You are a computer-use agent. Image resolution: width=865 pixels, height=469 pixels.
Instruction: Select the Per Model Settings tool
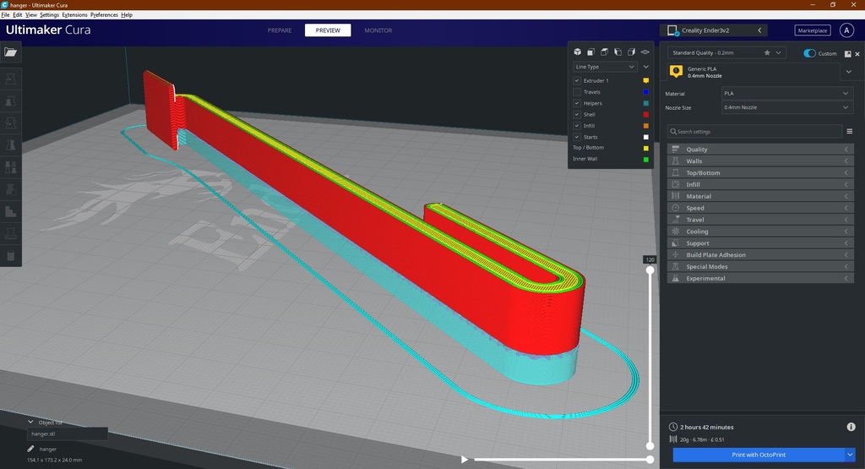click(x=10, y=167)
